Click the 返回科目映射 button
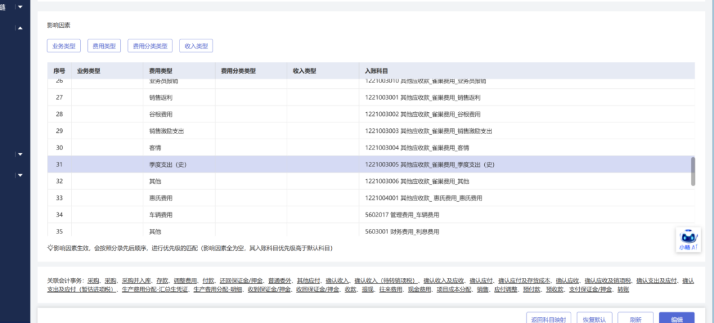 coord(549,319)
